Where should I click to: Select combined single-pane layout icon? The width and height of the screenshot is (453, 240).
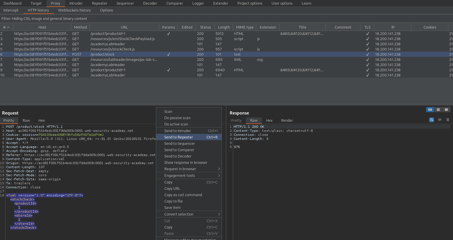[x=446, y=110]
